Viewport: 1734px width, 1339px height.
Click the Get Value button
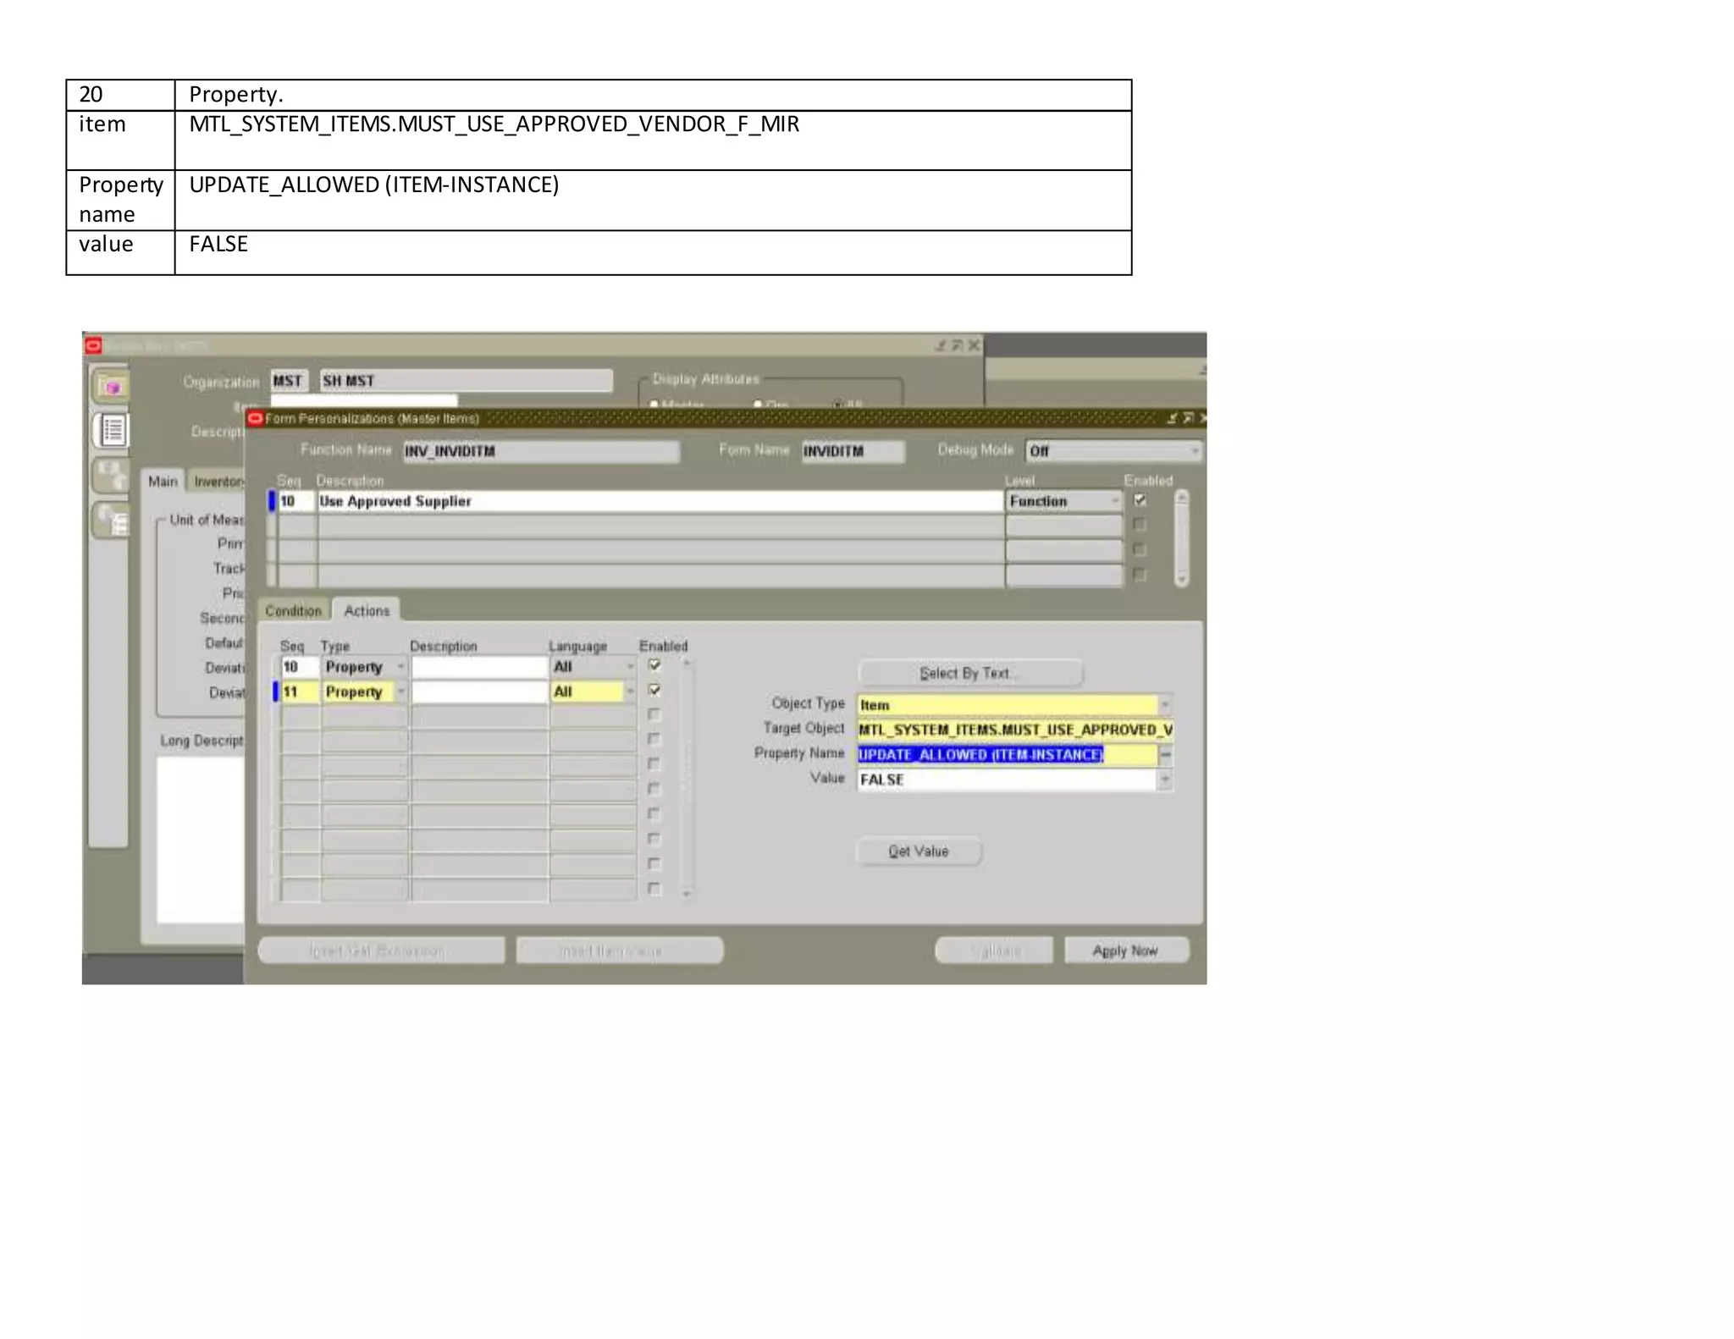pyautogui.click(x=919, y=851)
